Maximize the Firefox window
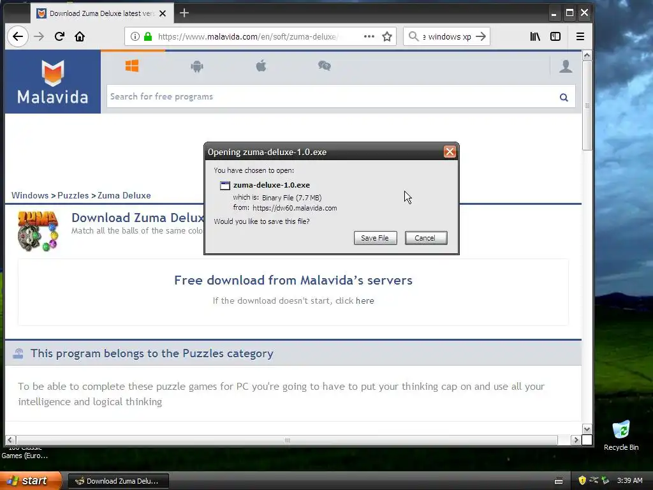Screen dimensions: 653x490 [569, 13]
